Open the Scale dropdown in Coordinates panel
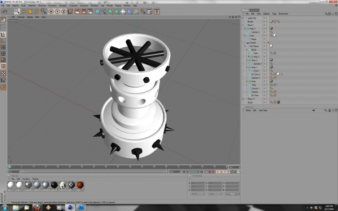 (x=215, y=194)
